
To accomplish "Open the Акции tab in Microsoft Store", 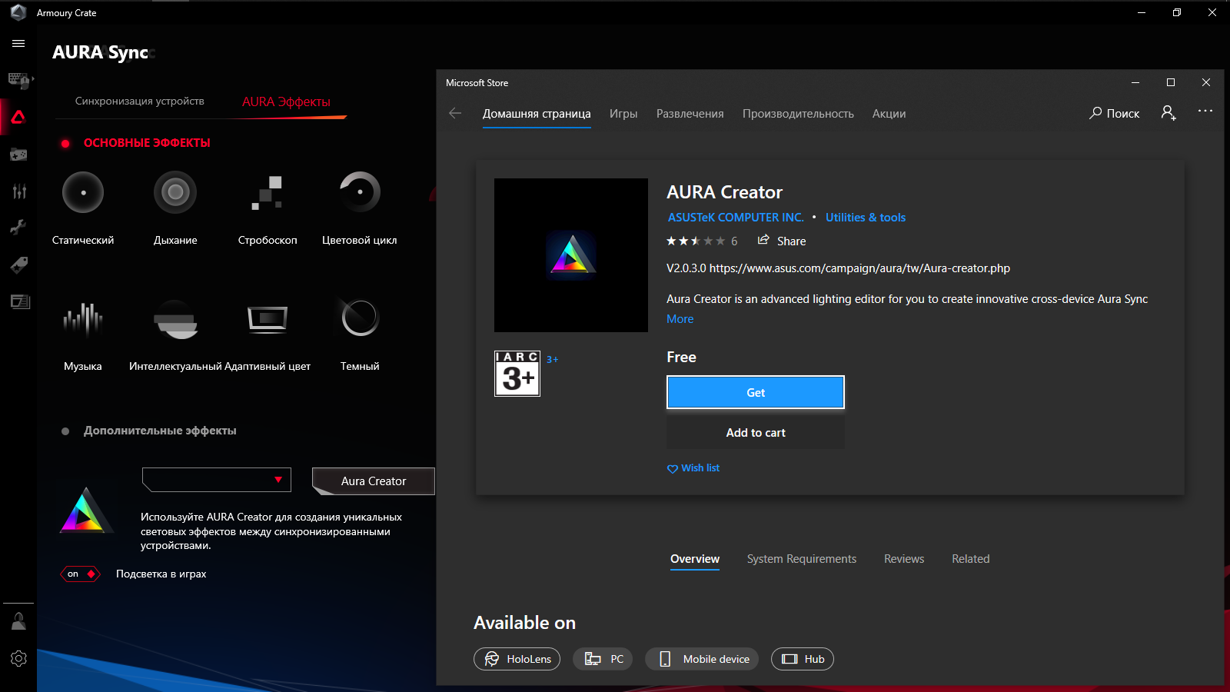I will pos(889,114).
